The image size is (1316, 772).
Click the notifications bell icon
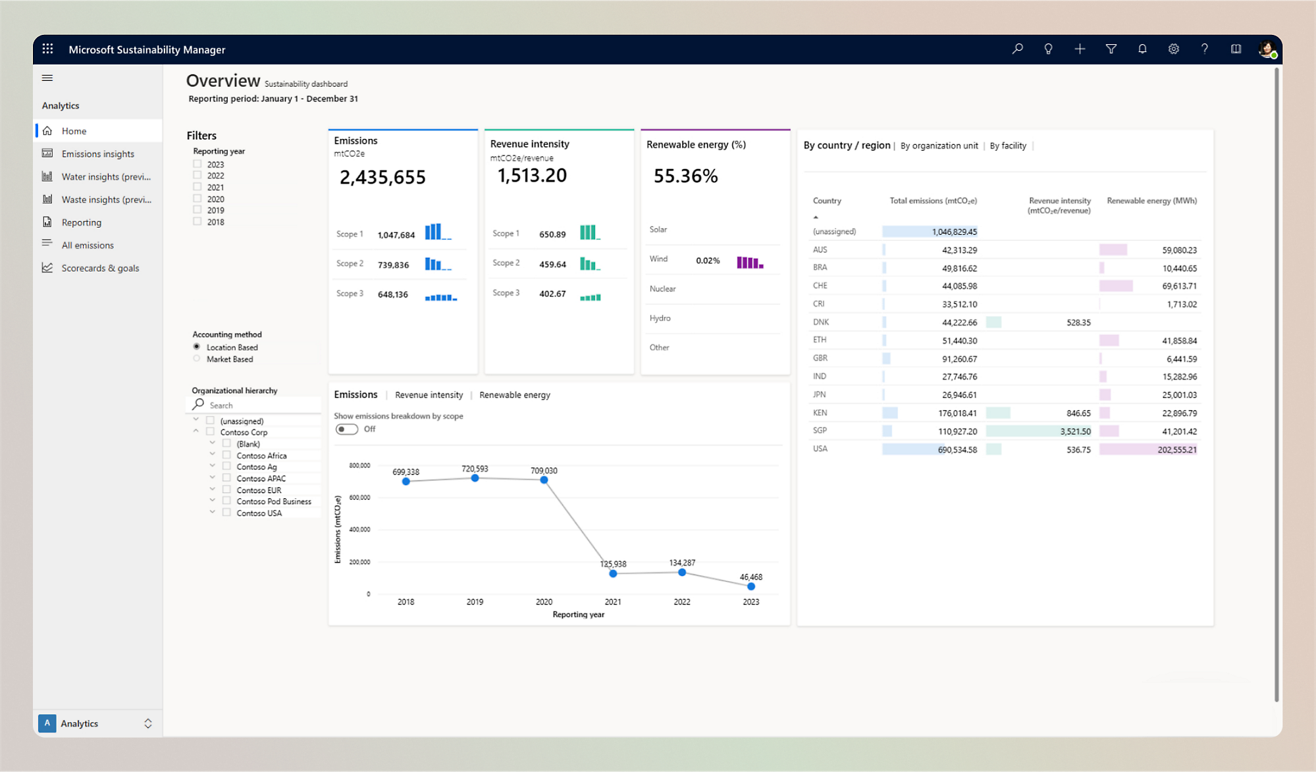(x=1144, y=49)
